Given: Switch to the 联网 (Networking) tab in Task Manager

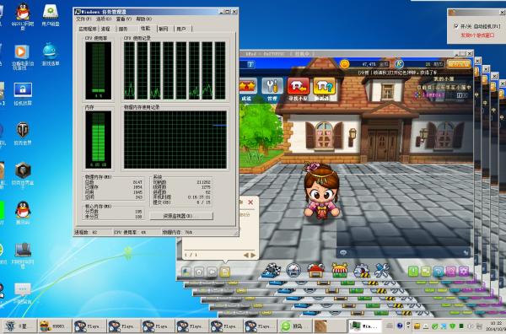Looking at the screenshot, I should point(164,29).
